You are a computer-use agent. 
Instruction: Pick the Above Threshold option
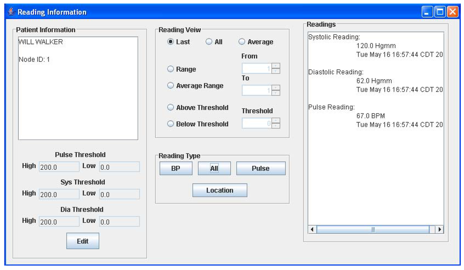(170, 107)
